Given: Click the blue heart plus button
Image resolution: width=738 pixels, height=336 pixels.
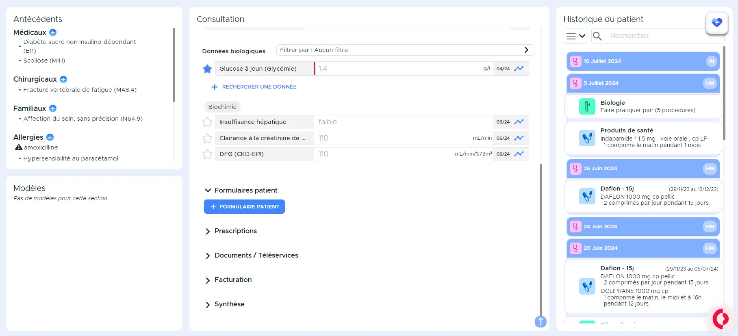Looking at the screenshot, I should tap(717, 22).
